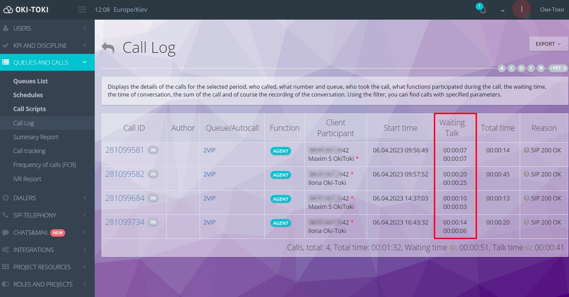Screen dimensions: 569x297
Task: Select filter chip Ф
Action: point(541,68)
